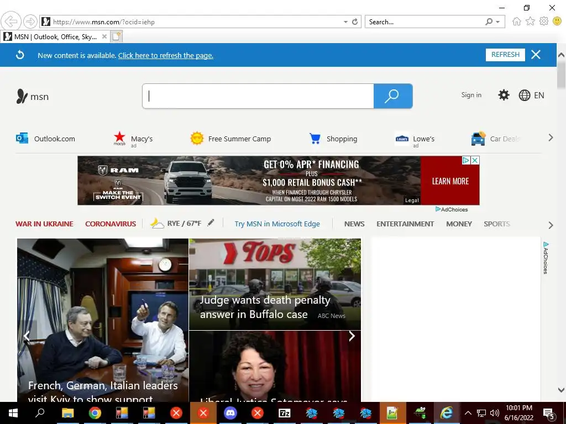Go to previous carousel slide

click(27, 336)
